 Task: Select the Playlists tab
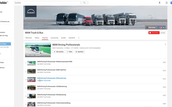[x=45, y=38]
